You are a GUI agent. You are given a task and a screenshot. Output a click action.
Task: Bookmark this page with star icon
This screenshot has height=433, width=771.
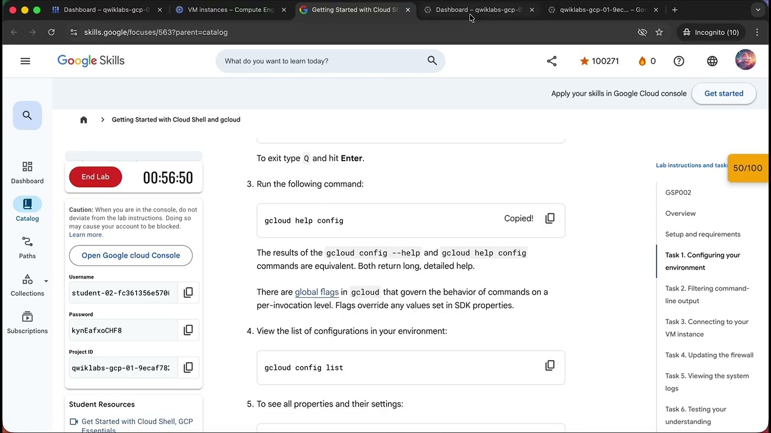pyautogui.click(x=659, y=32)
